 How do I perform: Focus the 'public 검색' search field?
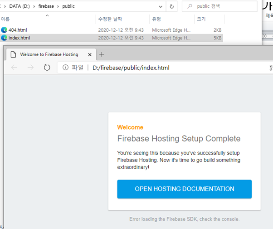219,6
